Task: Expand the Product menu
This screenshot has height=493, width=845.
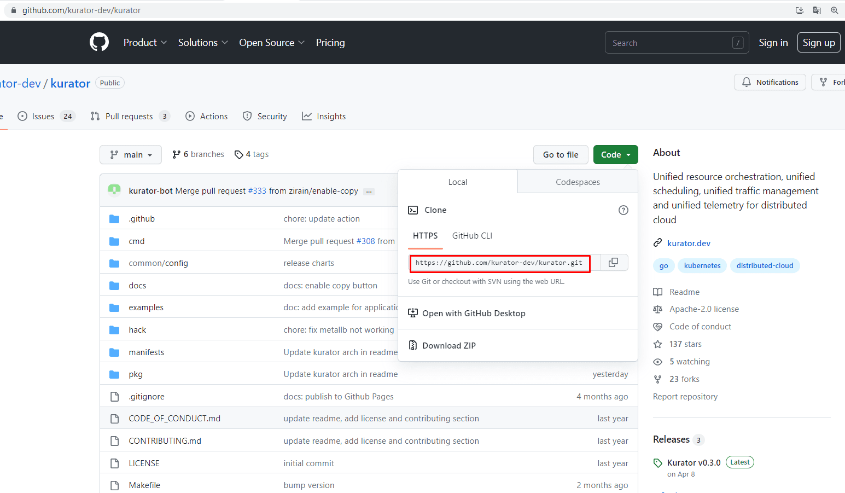Action: click(x=145, y=43)
